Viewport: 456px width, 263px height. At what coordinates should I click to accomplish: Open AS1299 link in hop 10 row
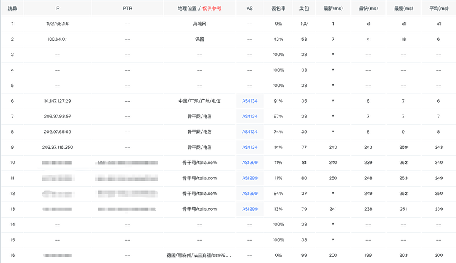point(250,163)
